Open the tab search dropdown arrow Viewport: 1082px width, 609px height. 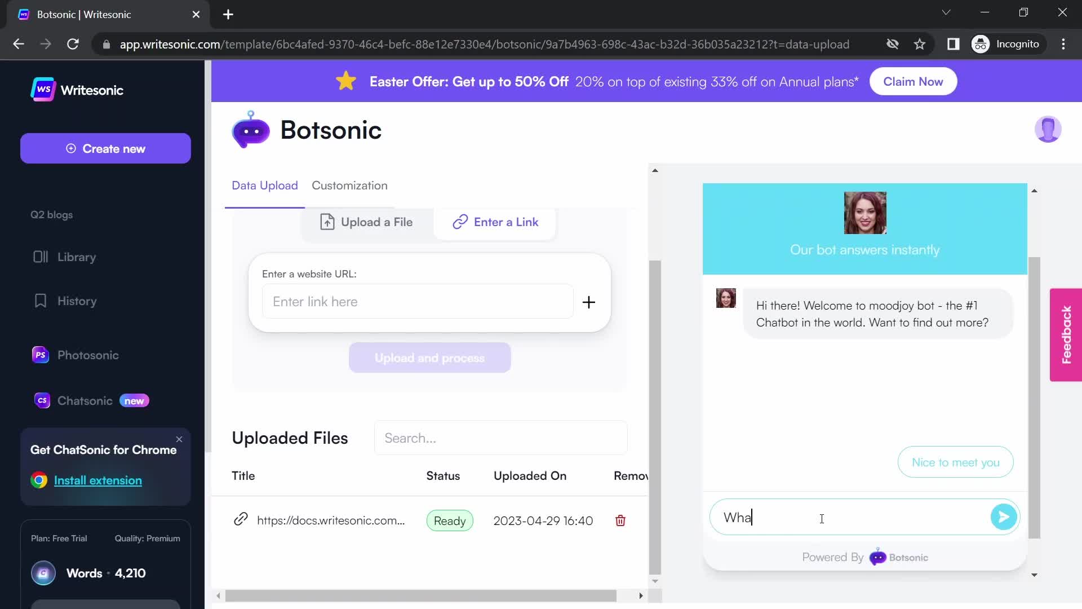pos(946,12)
